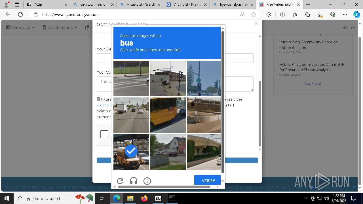Open 7-Zip from taskbar
This screenshot has width=363, height=204.
(x=158, y=198)
